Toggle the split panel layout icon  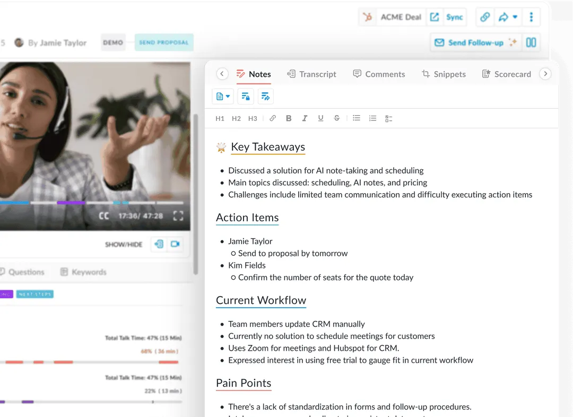click(x=531, y=42)
